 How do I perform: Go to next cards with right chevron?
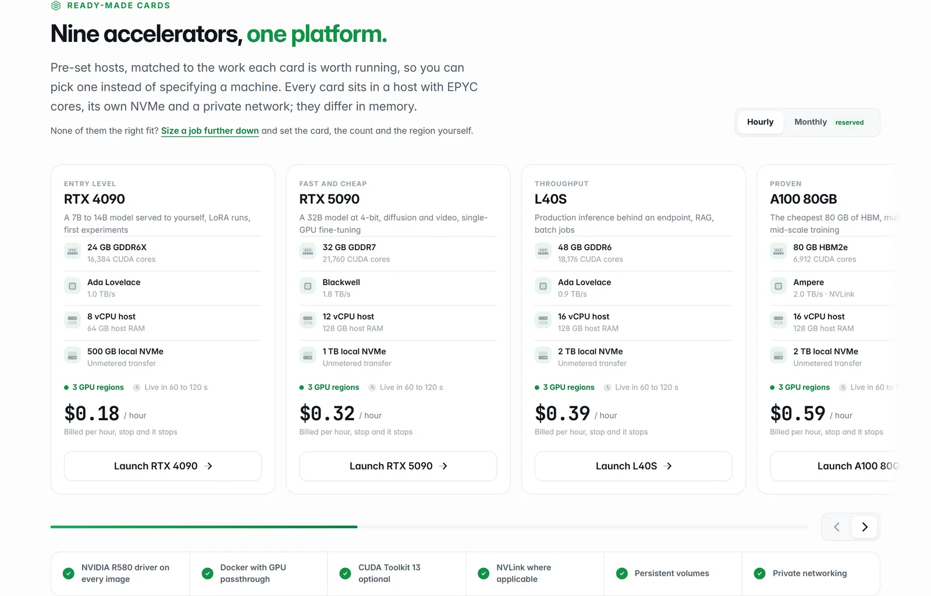click(x=865, y=527)
